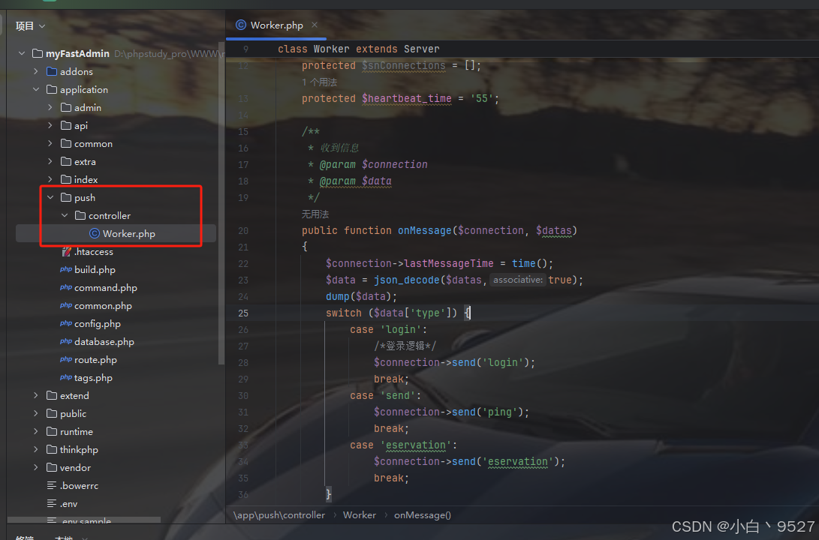The width and height of the screenshot is (819, 540).
Task: Click the .htaccess file icon
Action: point(66,251)
